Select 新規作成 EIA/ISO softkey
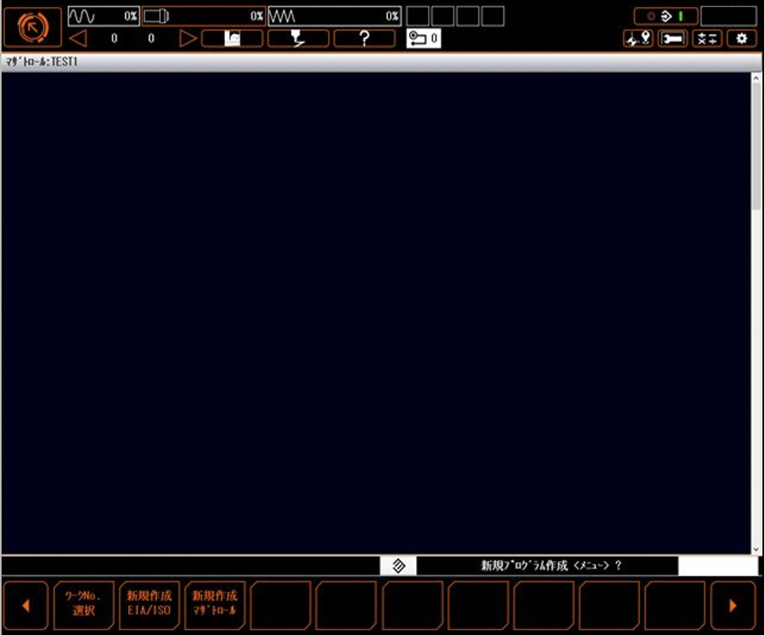 pos(149,605)
